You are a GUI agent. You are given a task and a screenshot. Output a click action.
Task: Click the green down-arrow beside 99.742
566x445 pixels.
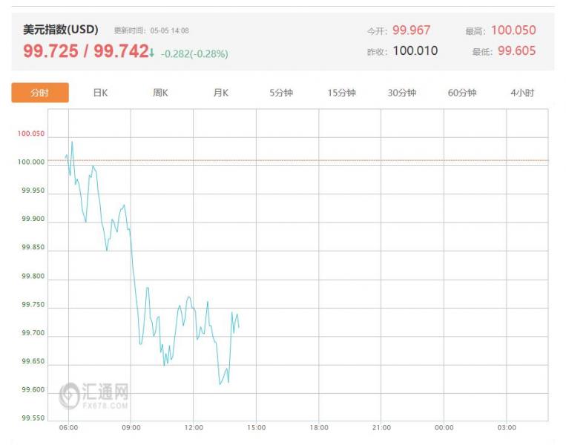[x=152, y=53]
